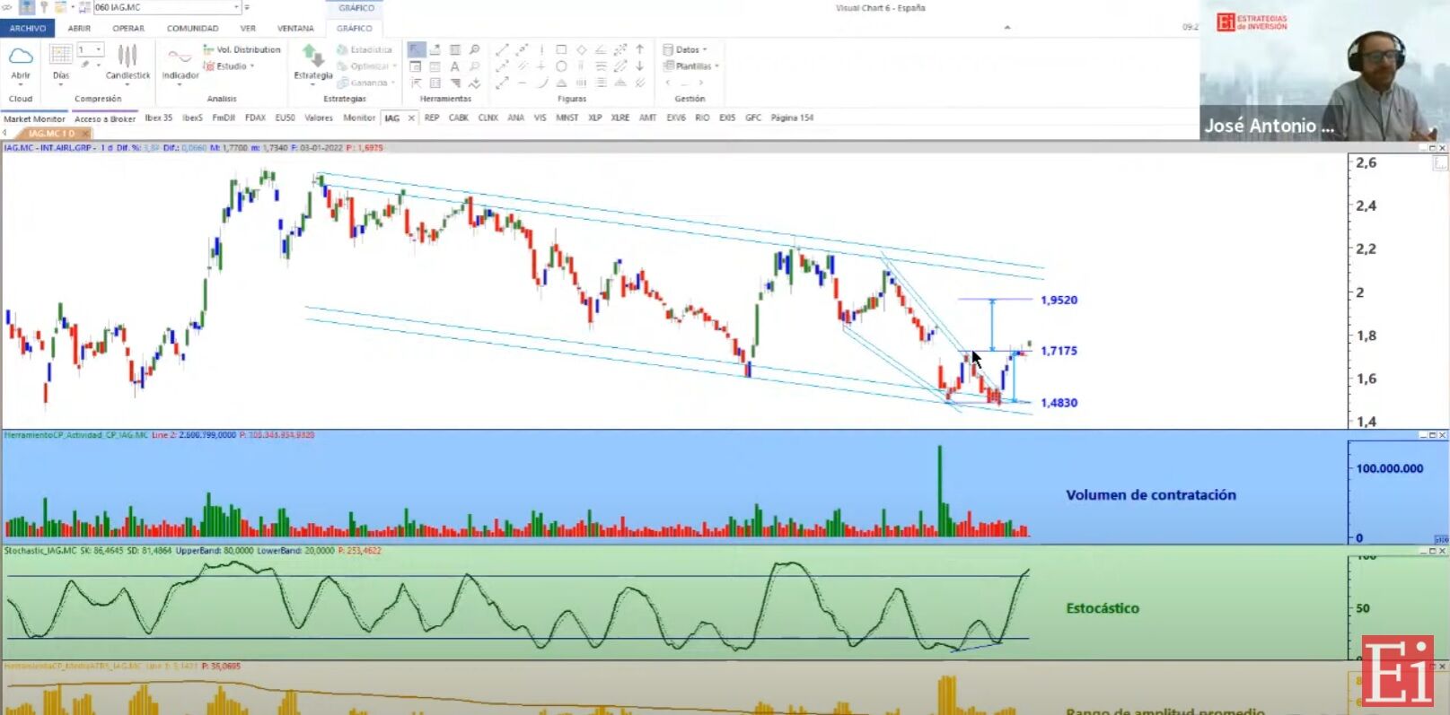Screen dimensions: 1450x715
Task: Select the pointer arrow tool in Herramientas
Action: click(x=417, y=49)
